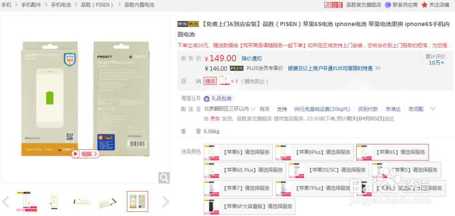Visit 品胜官方旗舰店 store link
The width and height of the screenshot is (455, 216).
coord(364,5)
